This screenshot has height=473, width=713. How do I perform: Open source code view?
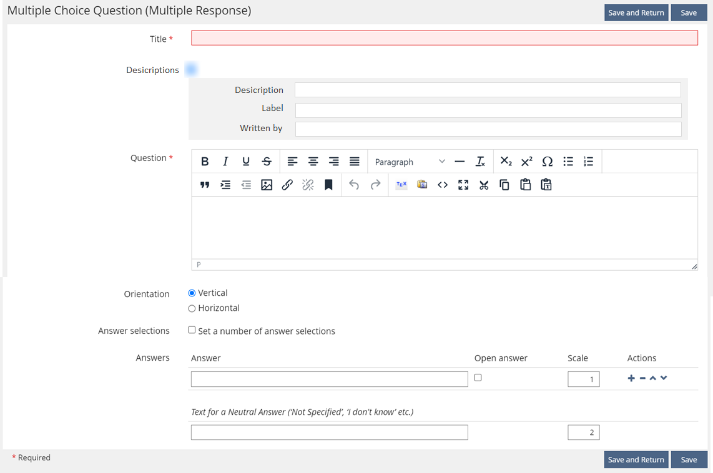(443, 185)
